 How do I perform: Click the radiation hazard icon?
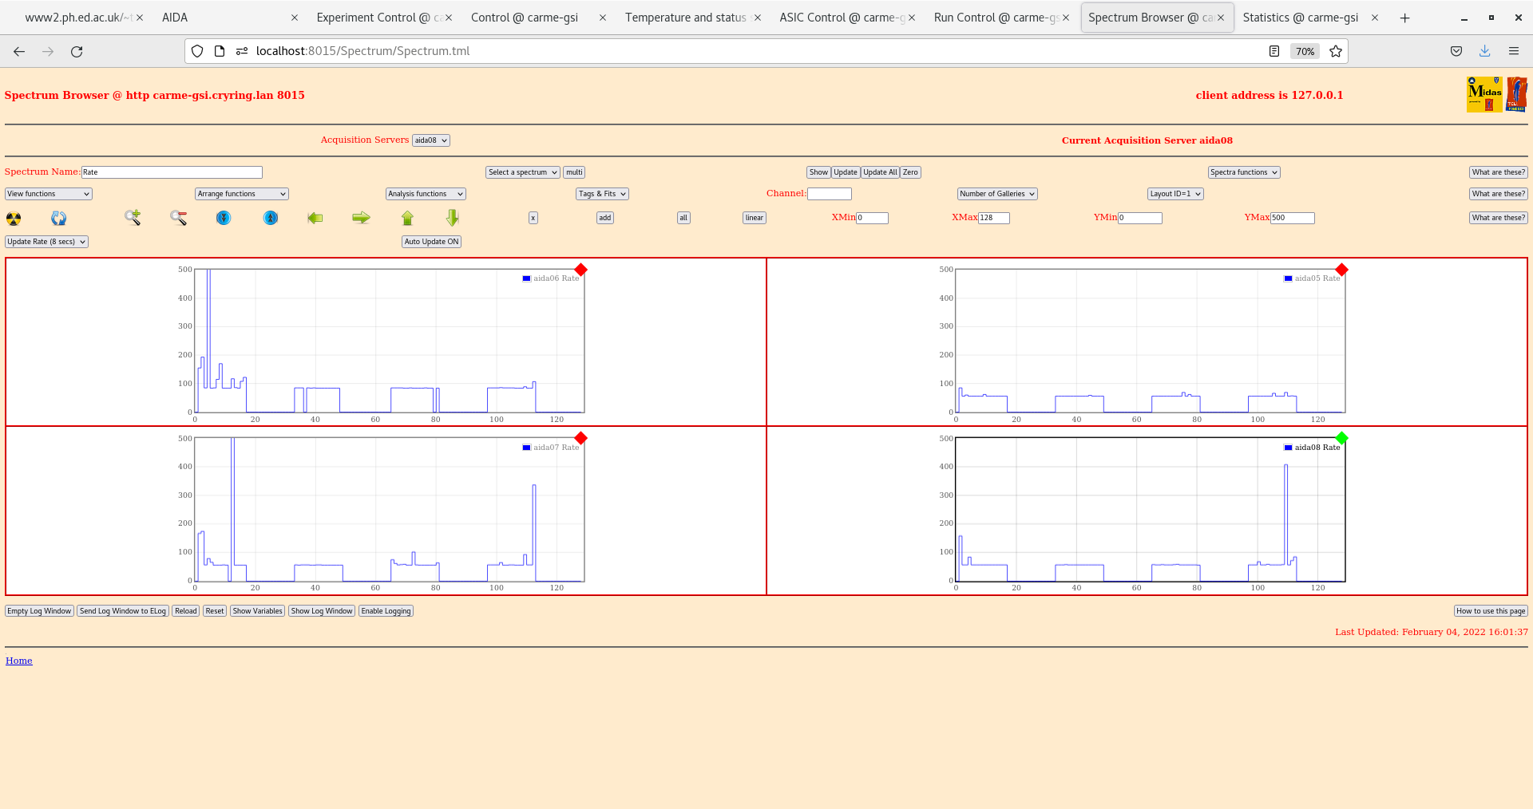pos(14,219)
